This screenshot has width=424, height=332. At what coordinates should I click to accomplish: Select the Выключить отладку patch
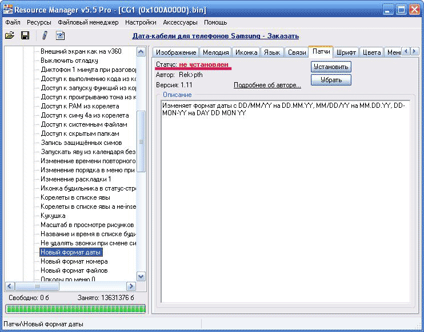tap(69, 60)
